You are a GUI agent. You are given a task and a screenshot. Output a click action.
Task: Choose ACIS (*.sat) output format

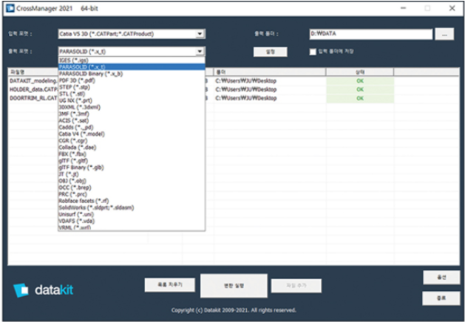tap(132, 120)
